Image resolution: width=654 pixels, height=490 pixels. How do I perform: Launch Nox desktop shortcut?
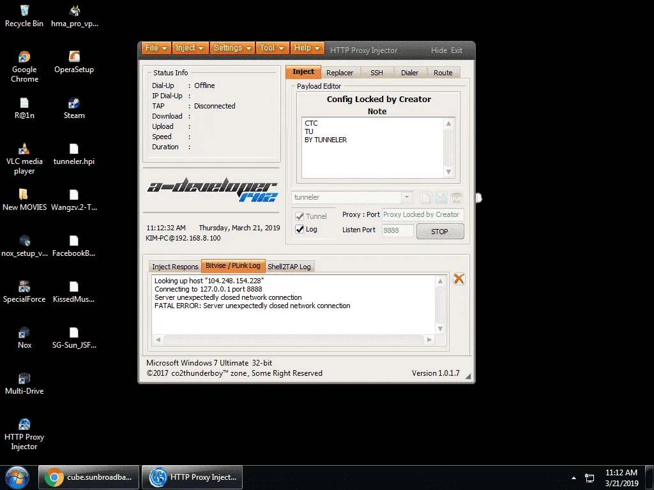click(24, 338)
